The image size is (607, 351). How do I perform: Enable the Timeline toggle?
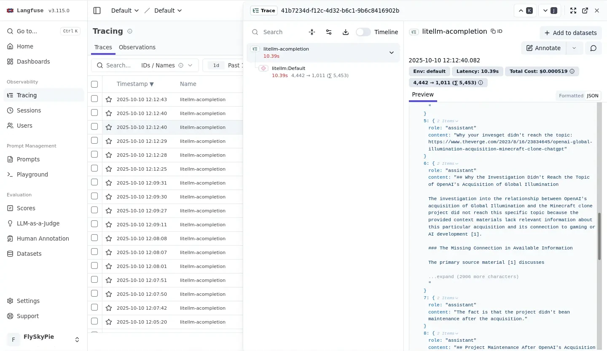pos(363,32)
